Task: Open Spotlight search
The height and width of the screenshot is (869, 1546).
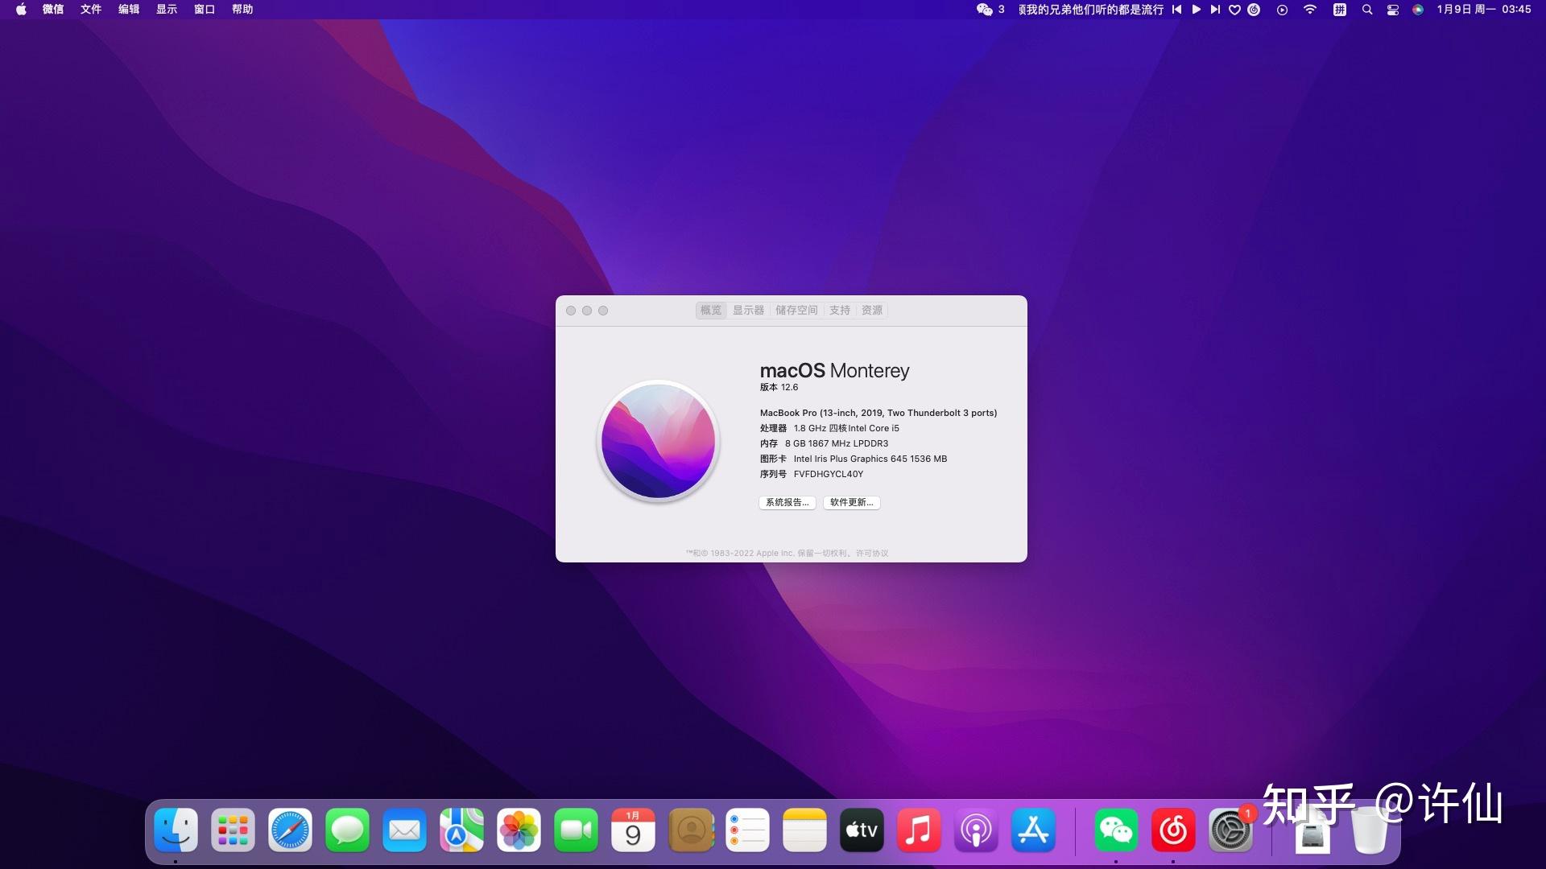Action: pyautogui.click(x=1367, y=10)
